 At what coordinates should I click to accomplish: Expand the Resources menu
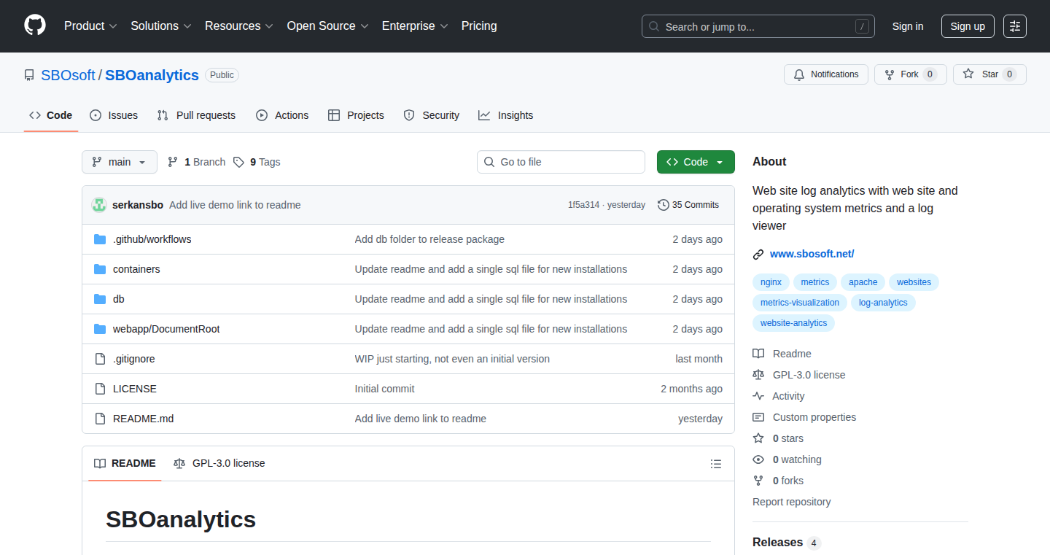click(x=239, y=26)
